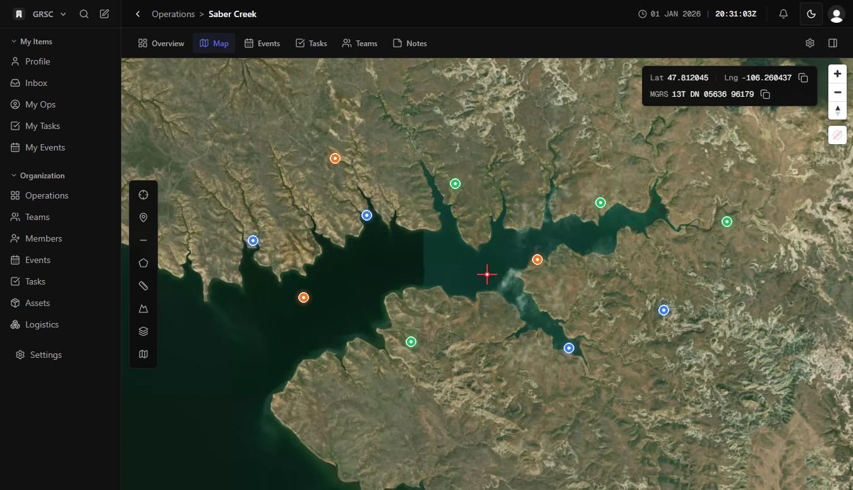The height and width of the screenshot is (490, 853).
Task: Open the basemap style selector icon
Action: 143,354
